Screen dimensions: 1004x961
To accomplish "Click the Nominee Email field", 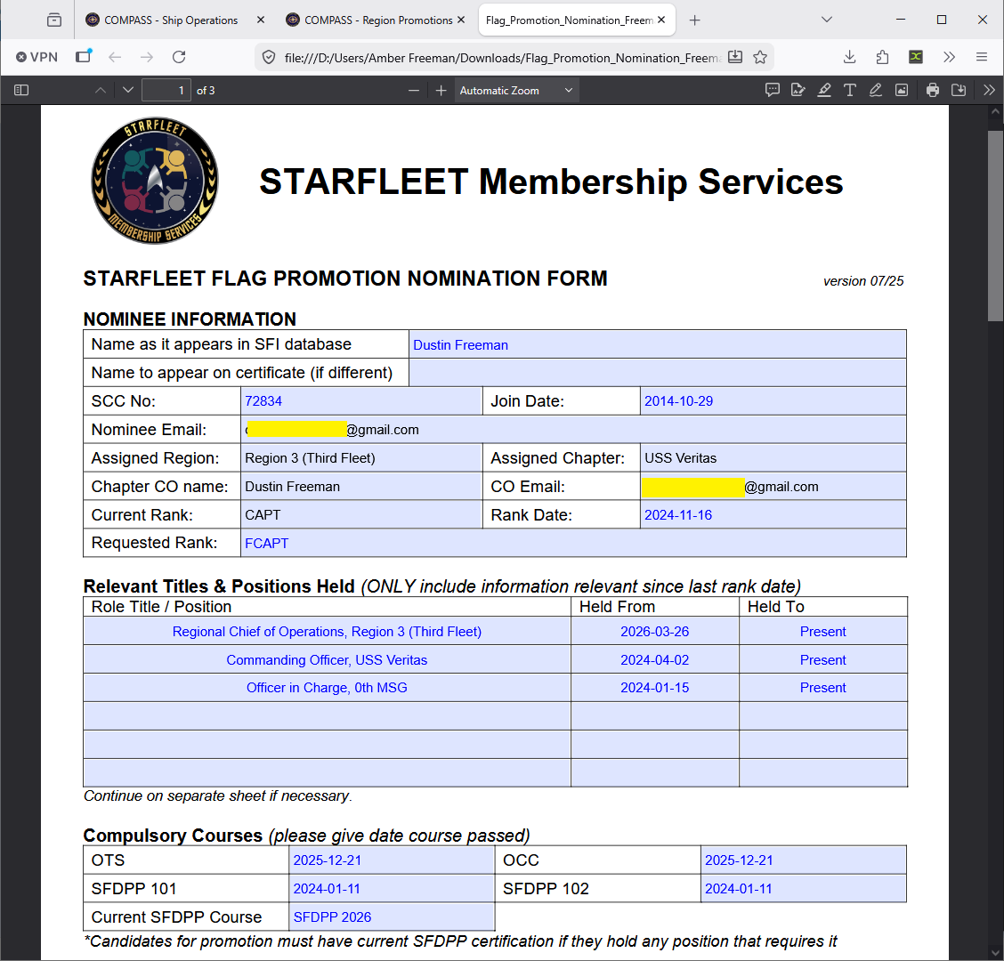I will tap(573, 430).
